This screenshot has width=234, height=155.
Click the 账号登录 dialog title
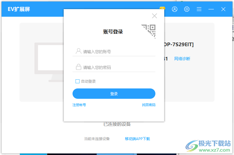(113, 32)
